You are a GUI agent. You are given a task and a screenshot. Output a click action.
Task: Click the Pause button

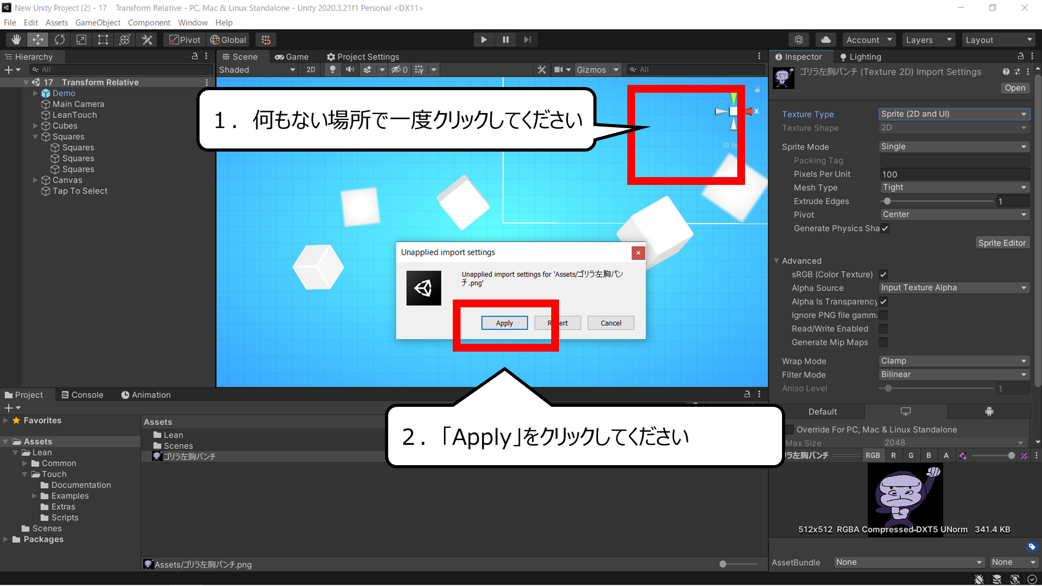(505, 40)
